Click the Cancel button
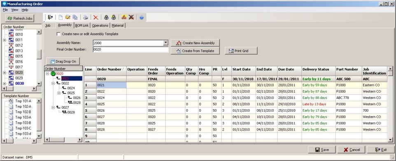This screenshot has height=161, width=396. (351, 149)
